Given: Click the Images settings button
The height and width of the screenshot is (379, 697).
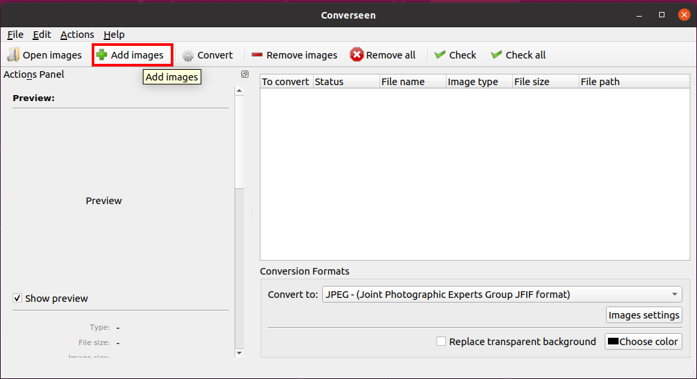Looking at the screenshot, I should click(644, 315).
